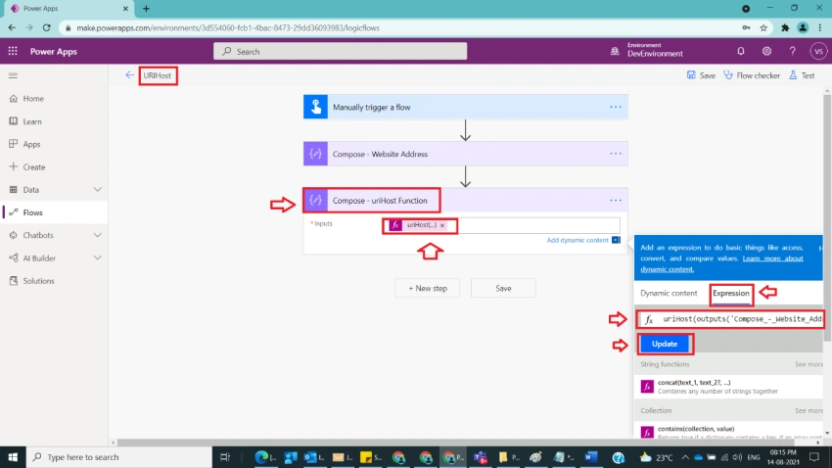Switch to the Dynamic content tab
This screenshot has width=832, height=468.
pos(669,293)
